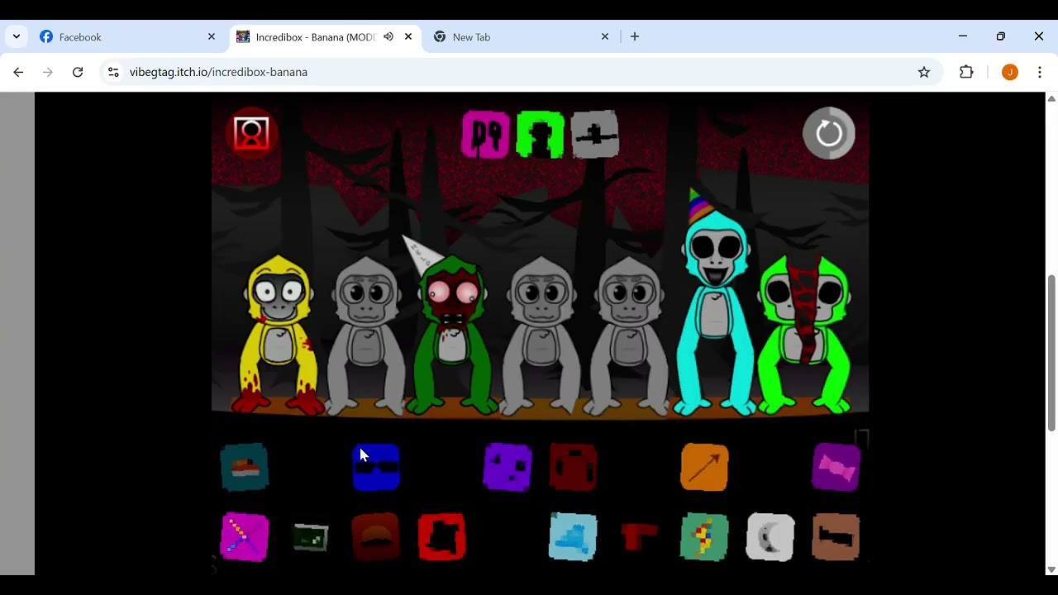Bookmark this page with the star
This screenshot has height=595, width=1058.
click(924, 73)
